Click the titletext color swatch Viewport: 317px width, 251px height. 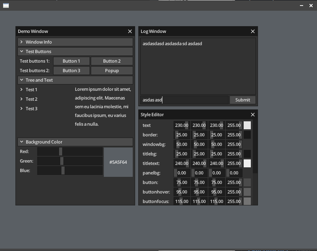coord(247,163)
